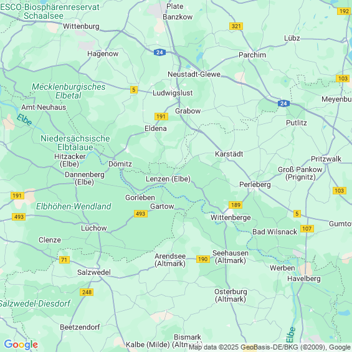Click the 107 road shield near Bad Wilsnack
Viewport: 352px width, 352px height.
click(x=307, y=229)
